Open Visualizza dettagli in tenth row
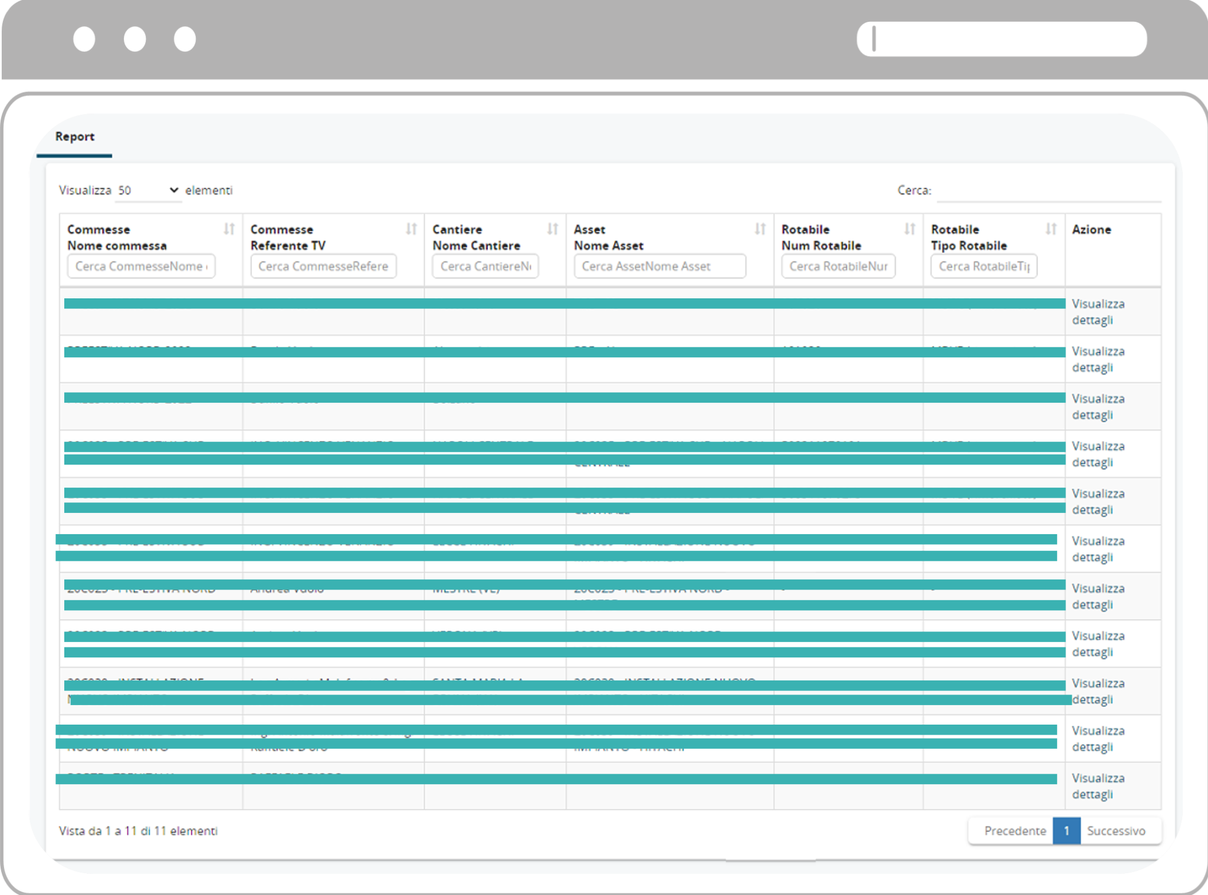This screenshot has width=1208, height=895. click(x=1098, y=739)
